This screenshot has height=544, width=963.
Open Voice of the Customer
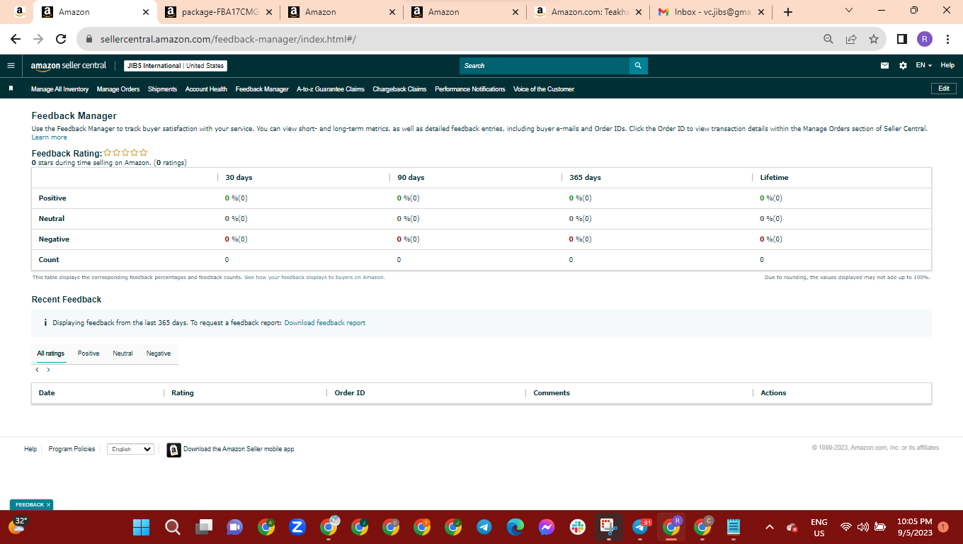pos(544,89)
